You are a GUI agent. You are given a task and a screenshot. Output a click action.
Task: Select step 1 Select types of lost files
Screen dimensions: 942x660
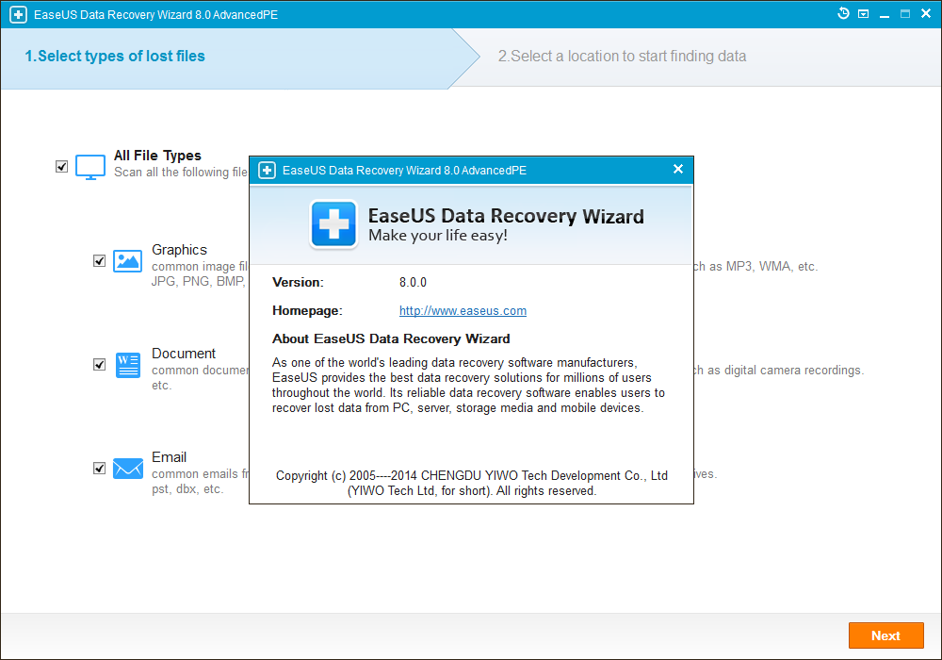115,56
